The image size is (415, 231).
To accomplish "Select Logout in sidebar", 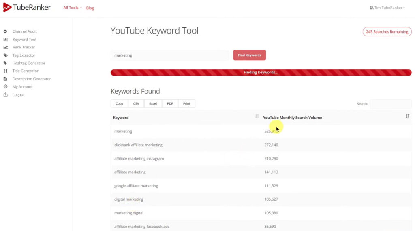I will tap(18, 94).
